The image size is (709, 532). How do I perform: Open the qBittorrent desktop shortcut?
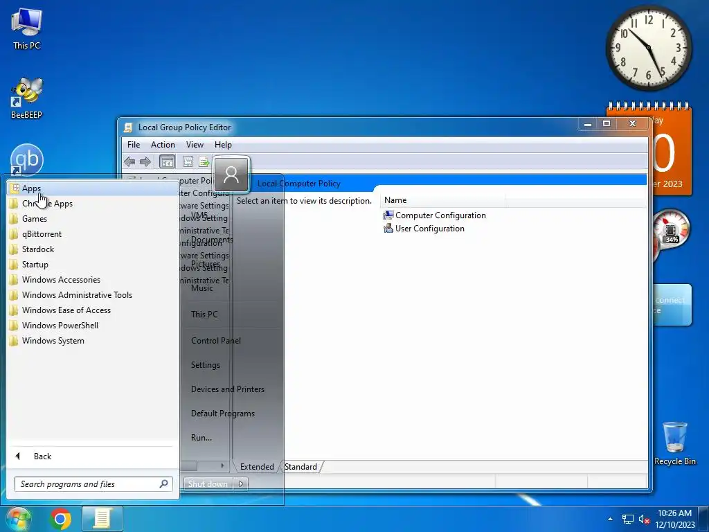pyautogui.click(x=27, y=159)
